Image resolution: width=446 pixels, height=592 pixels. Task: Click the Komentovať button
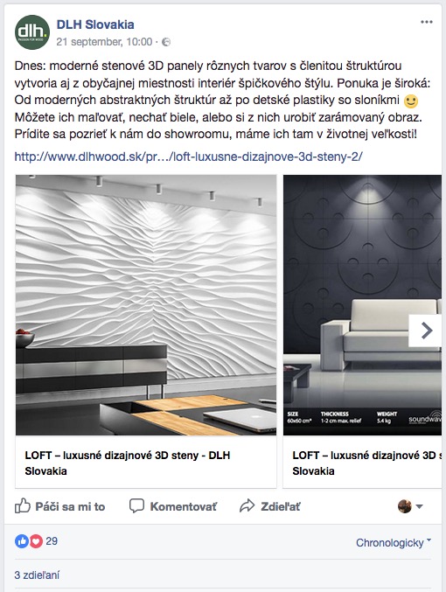(173, 506)
